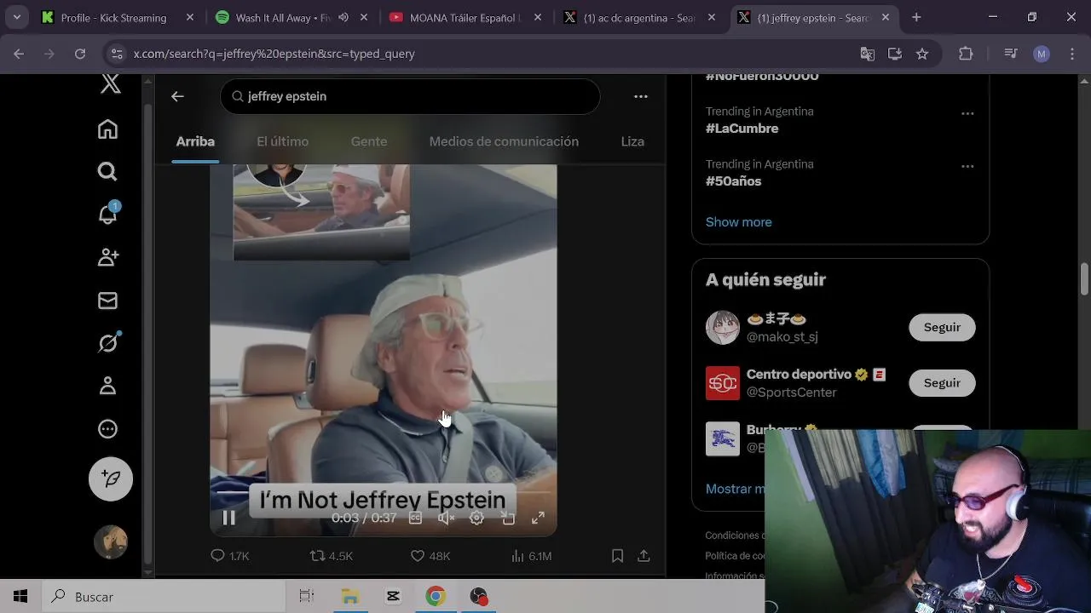Enable picture-in-picture for the video
This screenshot has width=1091, height=613.
(x=508, y=518)
